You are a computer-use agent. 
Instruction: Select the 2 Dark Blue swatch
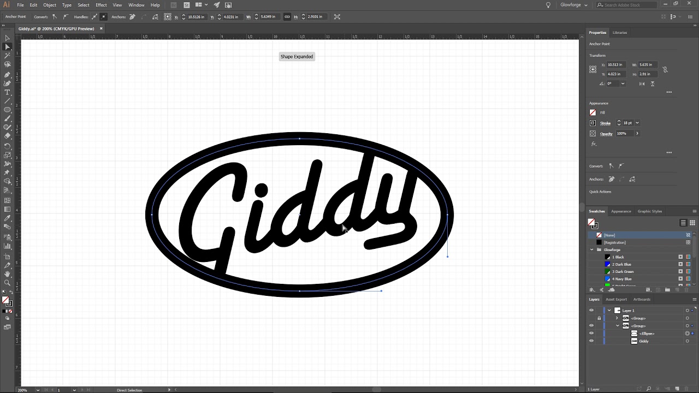(640, 264)
